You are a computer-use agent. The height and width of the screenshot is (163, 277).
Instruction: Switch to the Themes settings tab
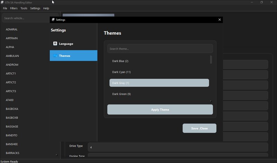pyautogui.click(x=73, y=55)
